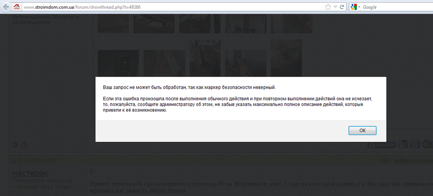This screenshot has height=196, width=433.
Task: Open the Google search engine selector
Action: 355,7
